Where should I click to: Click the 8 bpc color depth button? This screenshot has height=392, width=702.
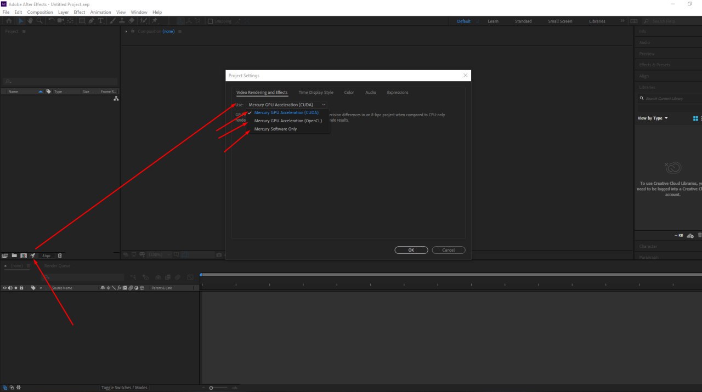pyautogui.click(x=47, y=255)
